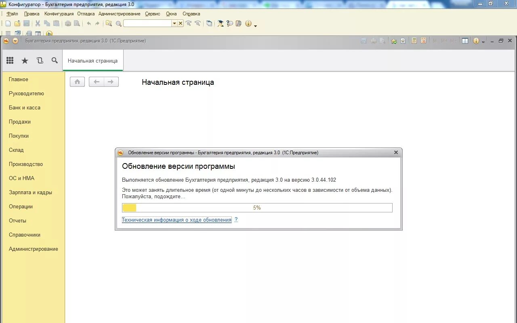The image size is (517, 323).
Task: Open the Администрирование menu in menu bar
Action: click(120, 14)
